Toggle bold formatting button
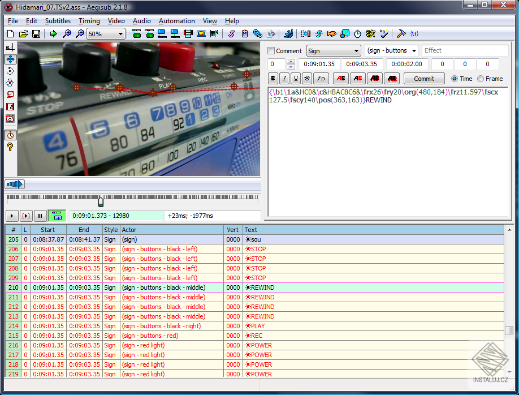This screenshot has width=519, height=395. 274,79
